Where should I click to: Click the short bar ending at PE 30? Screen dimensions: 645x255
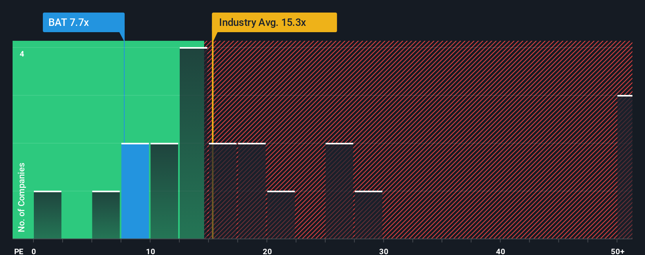pos(369,215)
